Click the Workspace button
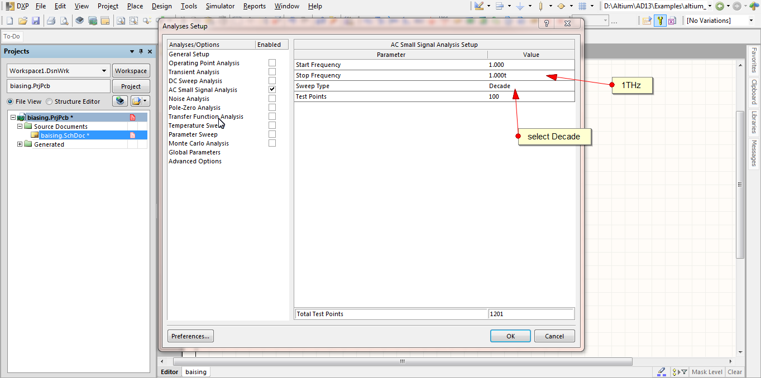This screenshot has height=378, width=761. coord(131,71)
